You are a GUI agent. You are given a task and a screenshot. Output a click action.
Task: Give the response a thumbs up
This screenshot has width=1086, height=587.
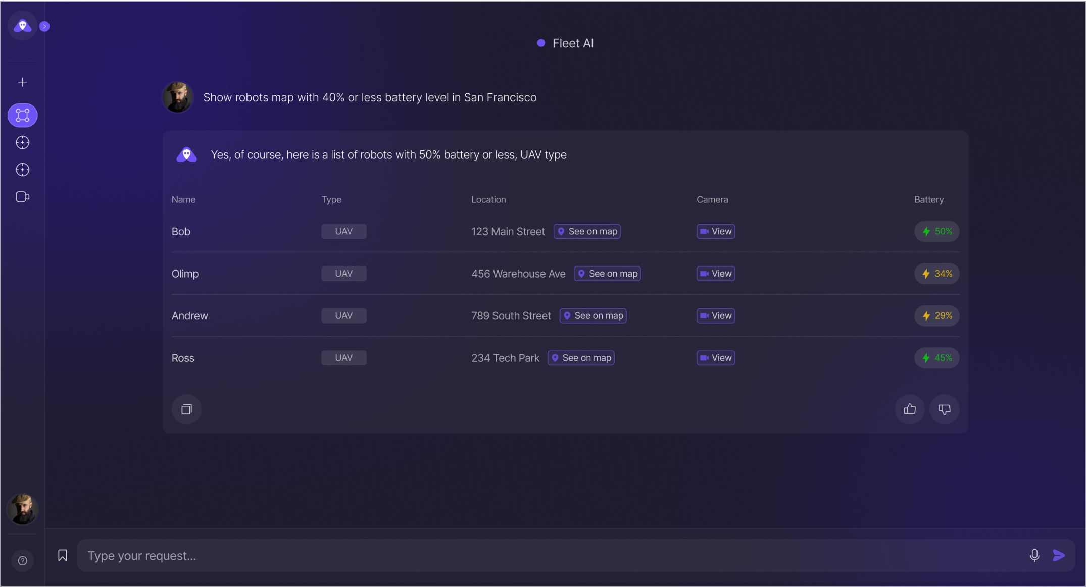(909, 409)
